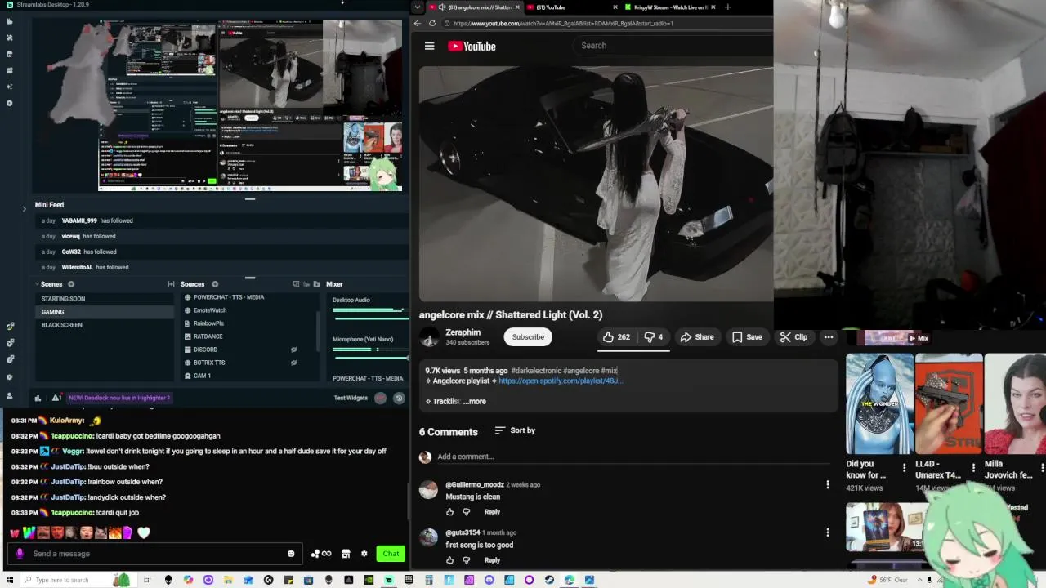The image size is (1046, 588).
Task: Open the Milla Jovovich video thumbnail
Action: pyautogui.click(x=1015, y=403)
